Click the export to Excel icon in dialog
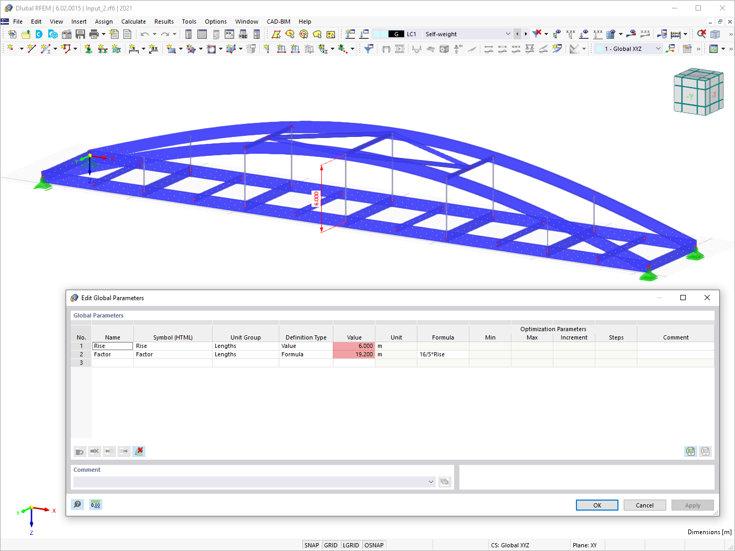 [690, 451]
